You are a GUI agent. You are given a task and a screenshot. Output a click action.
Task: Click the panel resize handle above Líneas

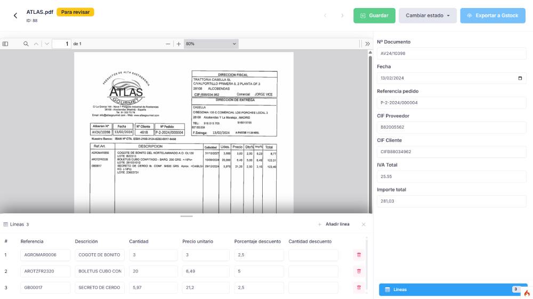coord(186,216)
